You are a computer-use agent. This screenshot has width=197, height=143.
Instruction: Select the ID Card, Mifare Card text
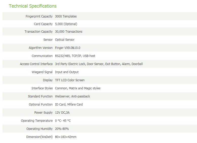pos(69,105)
